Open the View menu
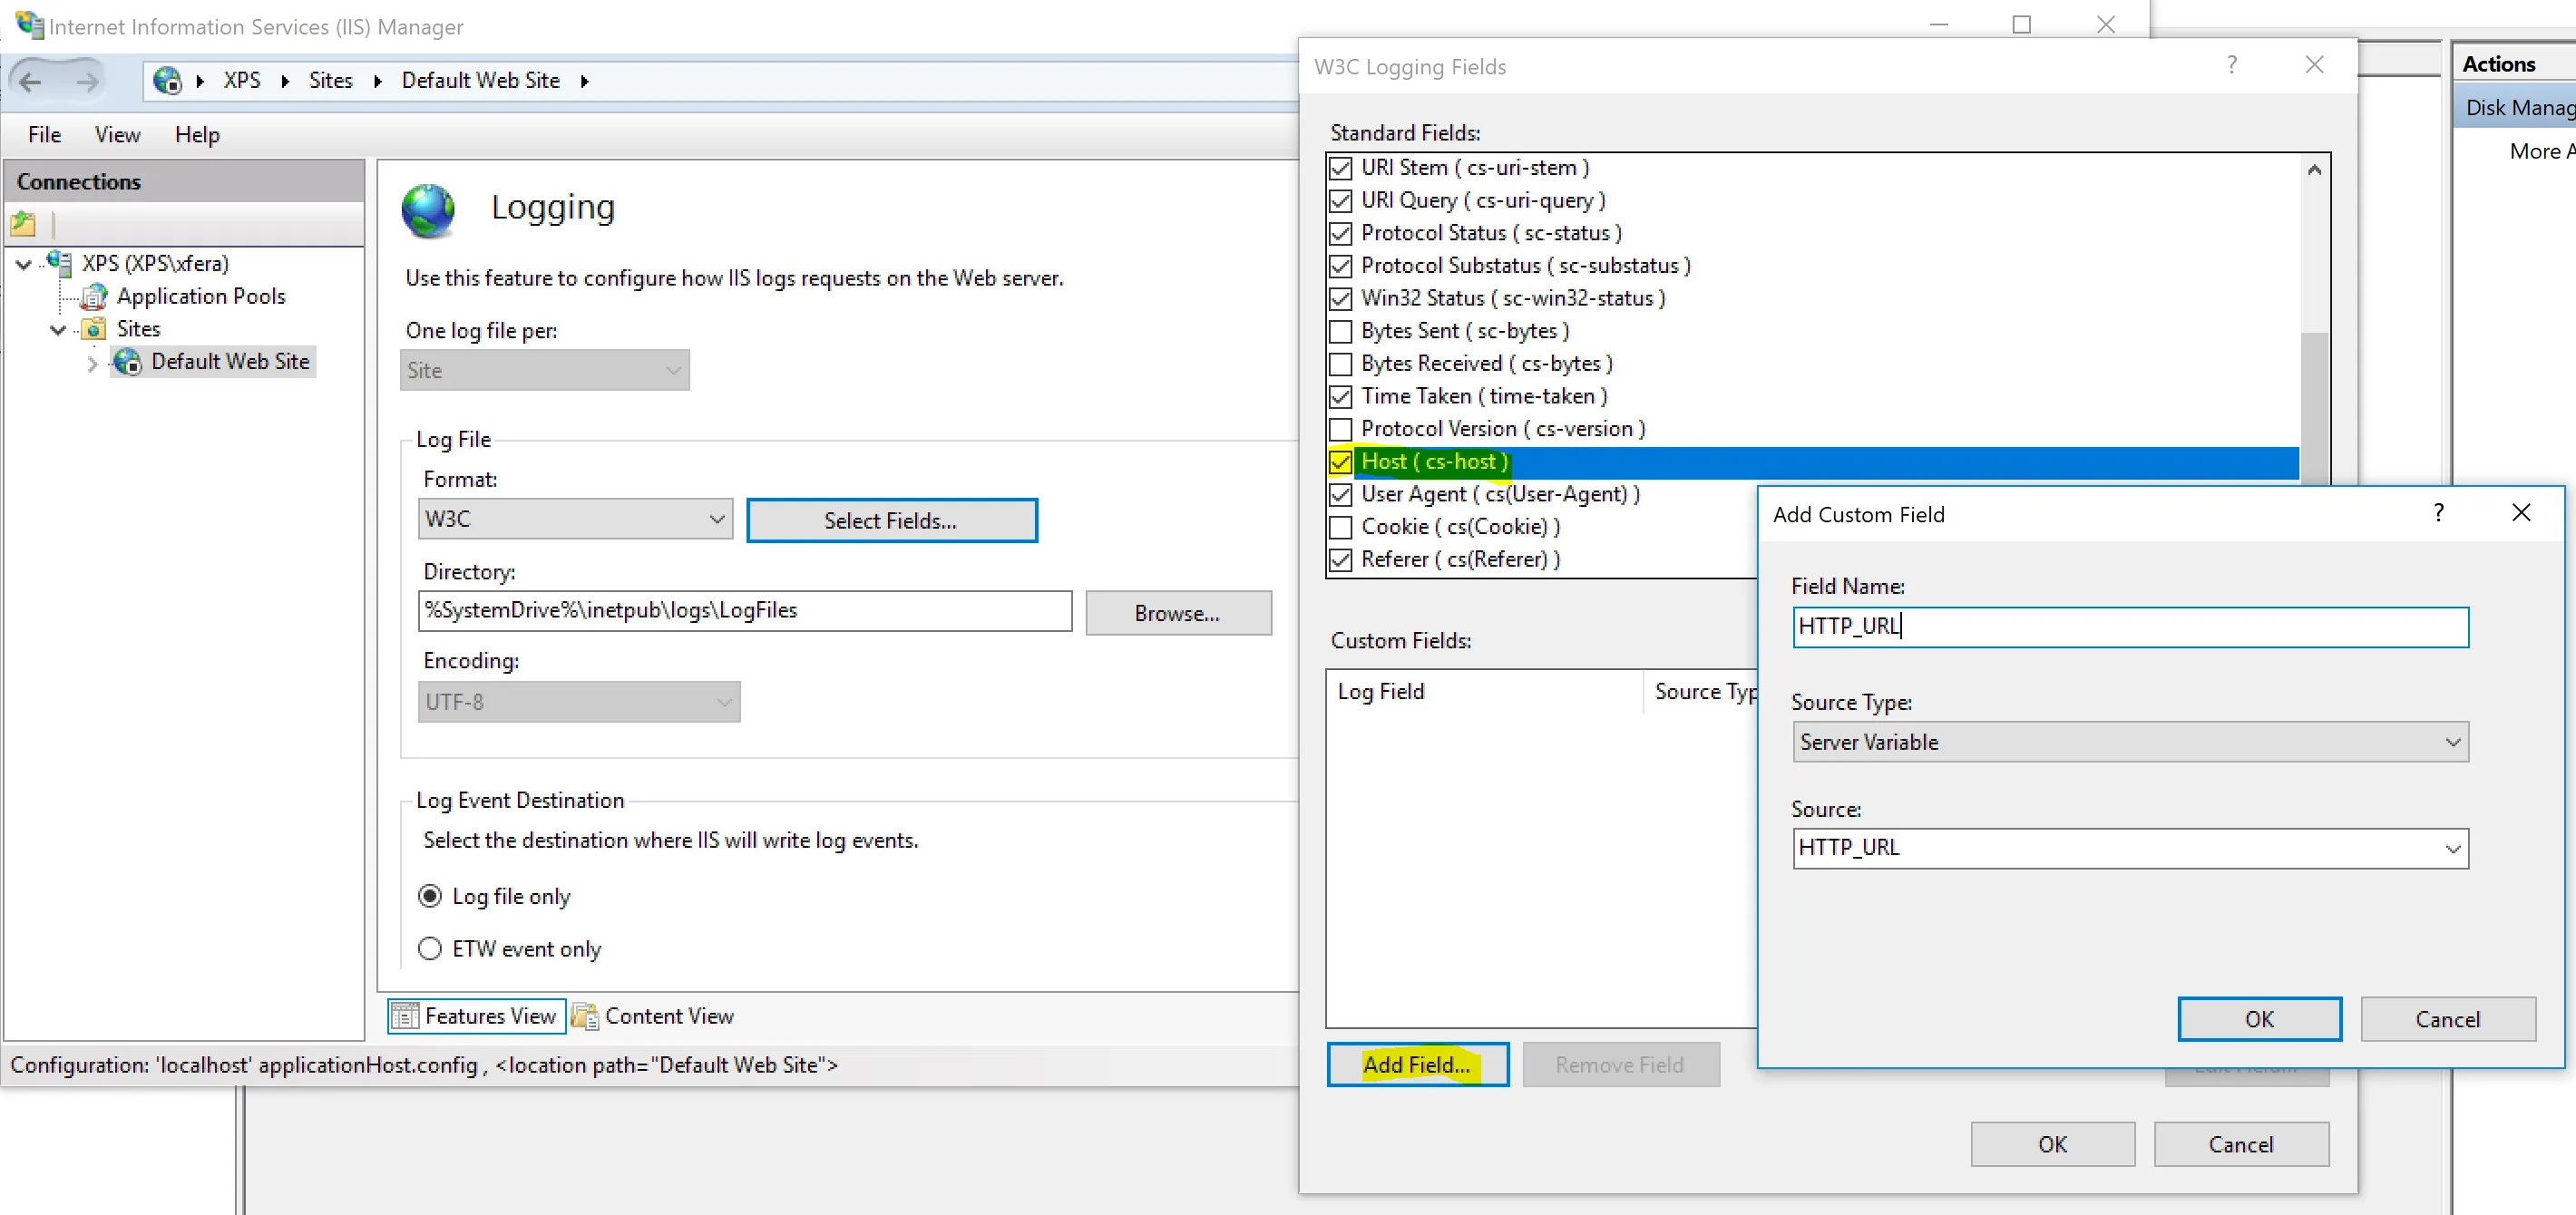The height and width of the screenshot is (1215, 2576). point(117,135)
